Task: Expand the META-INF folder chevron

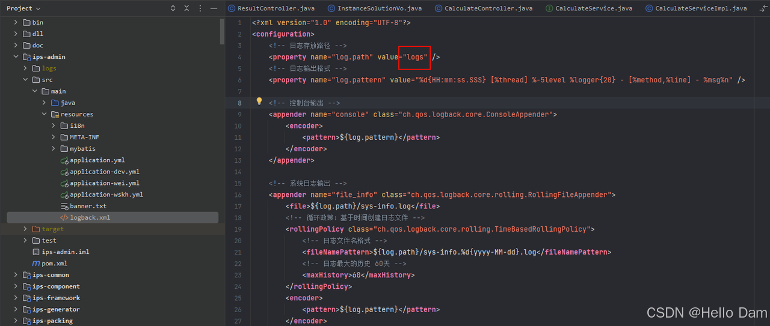Action: (x=54, y=137)
